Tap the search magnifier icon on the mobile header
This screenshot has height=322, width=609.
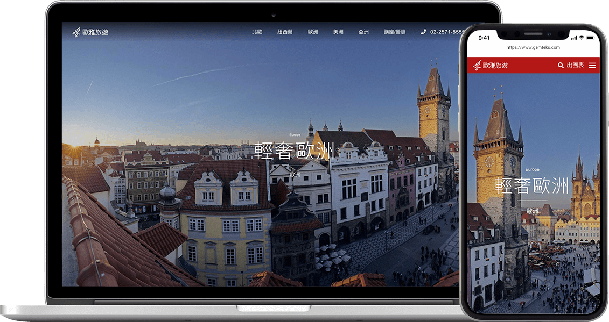pyautogui.click(x=560, y=66)
